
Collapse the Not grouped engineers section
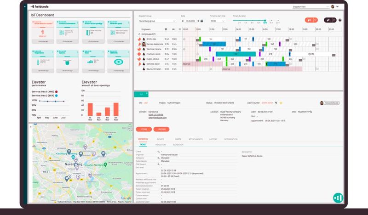139,34
